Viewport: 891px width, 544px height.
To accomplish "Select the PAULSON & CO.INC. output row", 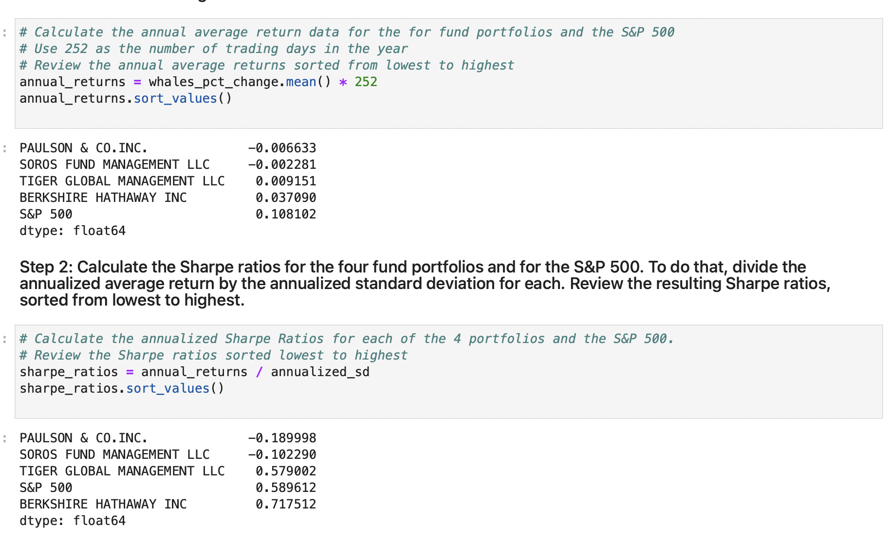I will click(166, 147).
